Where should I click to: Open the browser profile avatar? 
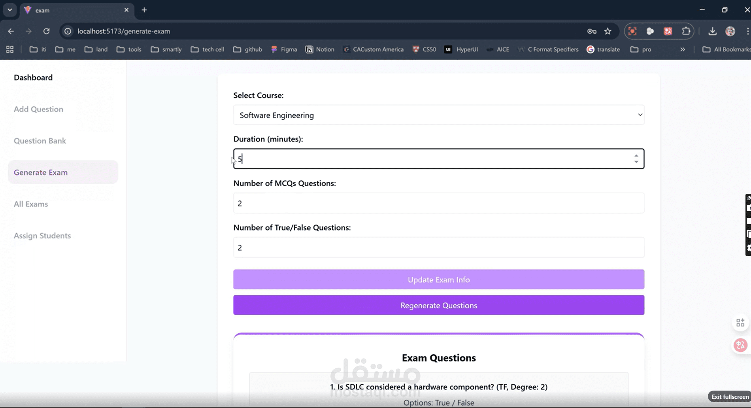[x=730, y=31]
